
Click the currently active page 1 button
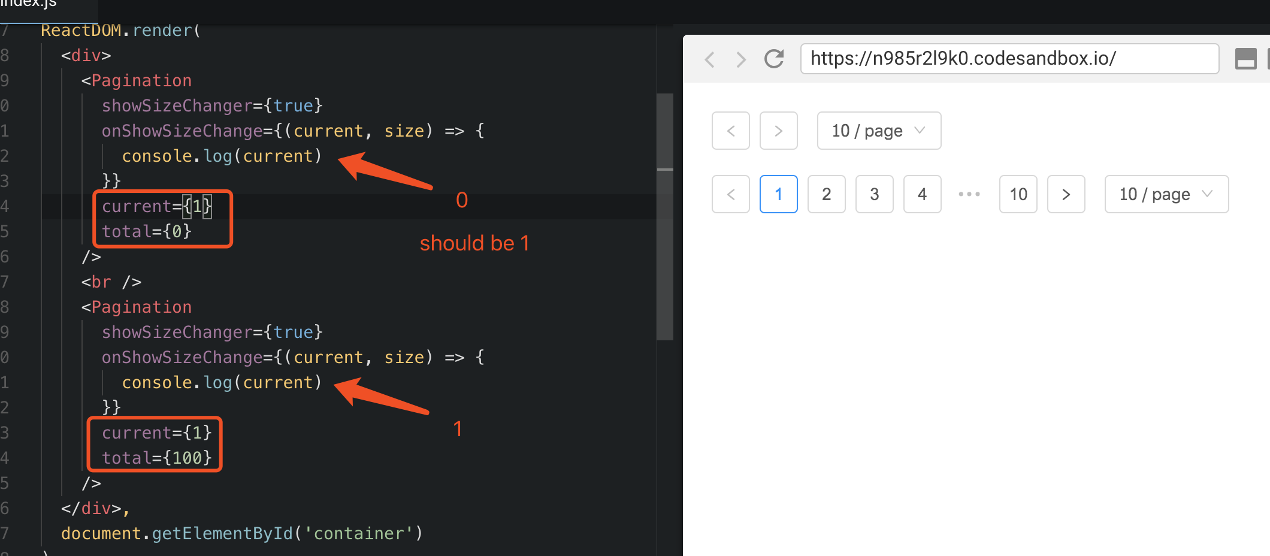pyautogui.click(x=778, y=194)
